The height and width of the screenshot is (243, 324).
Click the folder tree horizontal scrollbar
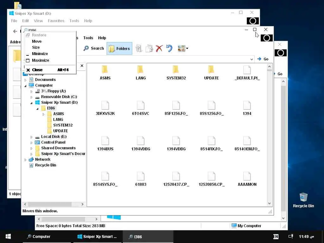tap(50, 204)
